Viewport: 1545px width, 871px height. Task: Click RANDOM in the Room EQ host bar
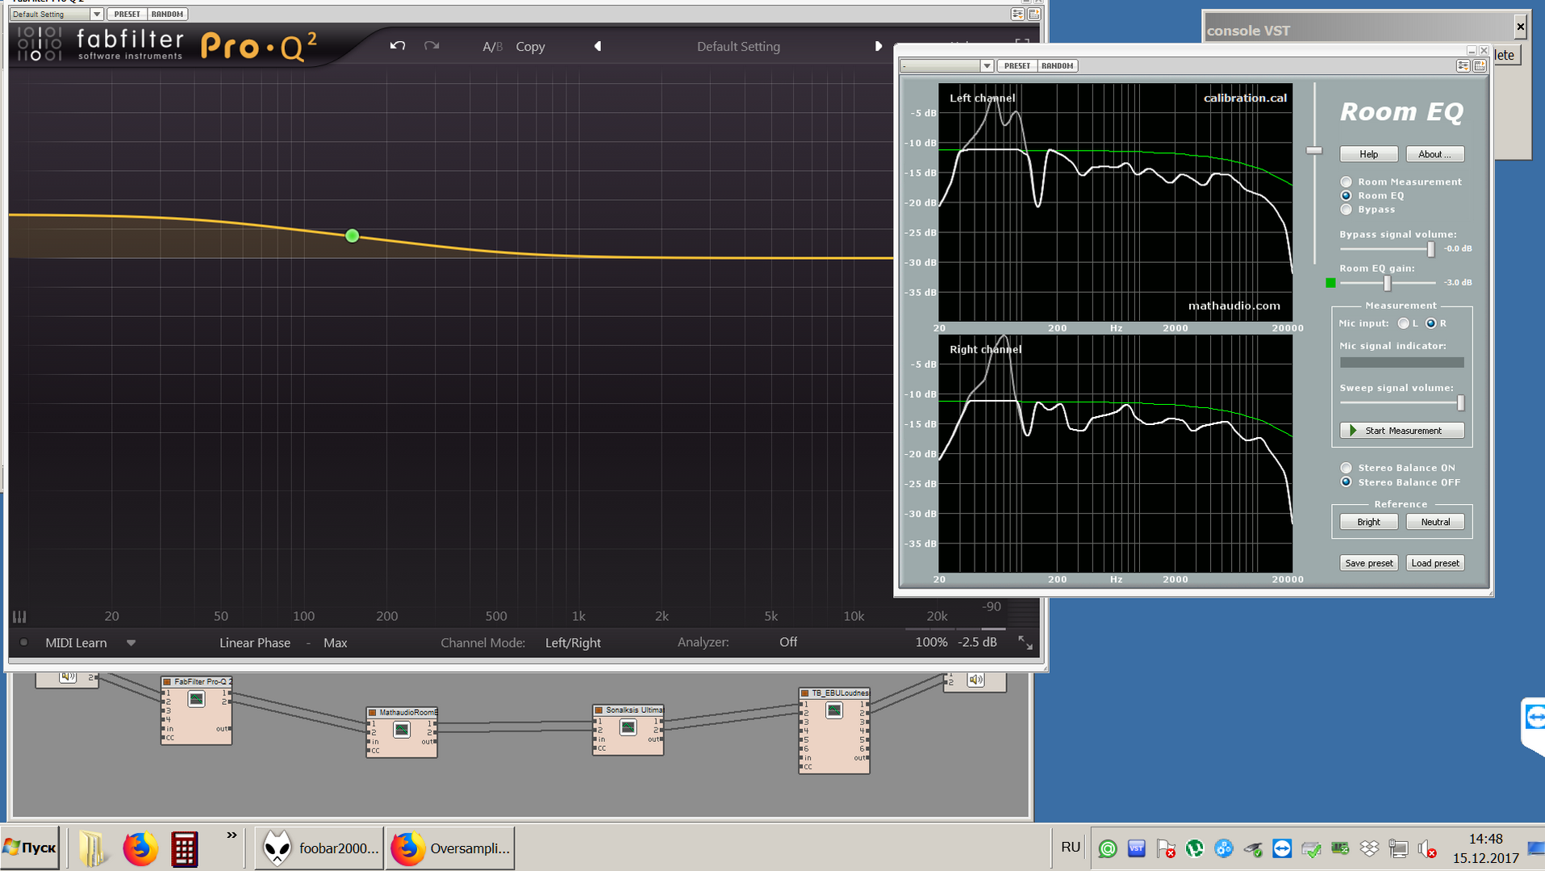coord(1057,66)
